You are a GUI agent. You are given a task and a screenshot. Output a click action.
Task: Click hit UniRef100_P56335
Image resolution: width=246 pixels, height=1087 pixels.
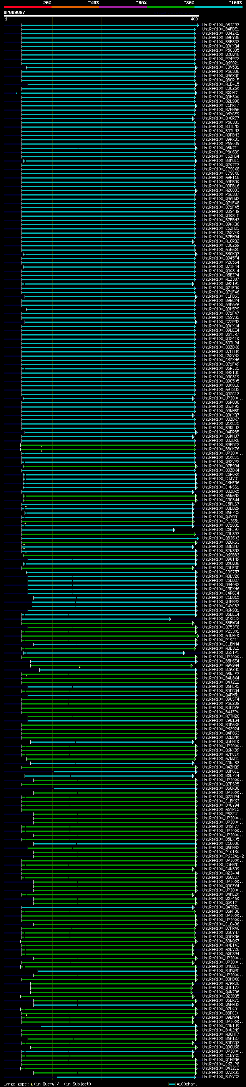click(x=220, y=50)
